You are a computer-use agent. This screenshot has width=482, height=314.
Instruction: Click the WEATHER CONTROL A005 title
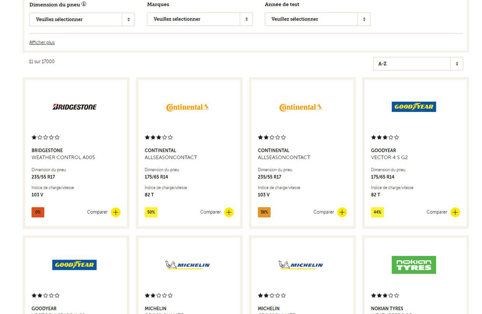click(x=63, y=157)
